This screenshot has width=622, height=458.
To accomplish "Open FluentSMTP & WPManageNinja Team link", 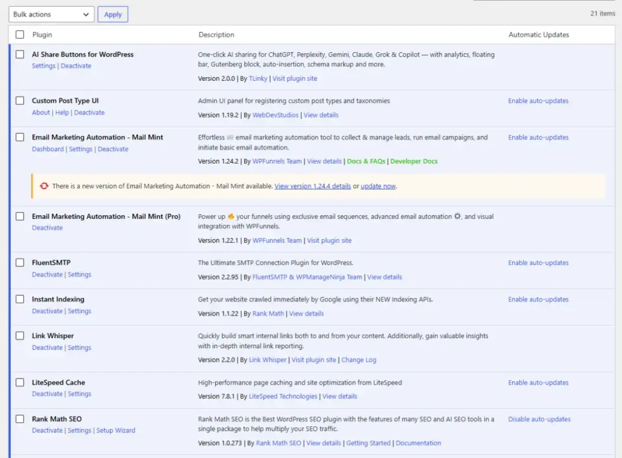I will 307,277.
